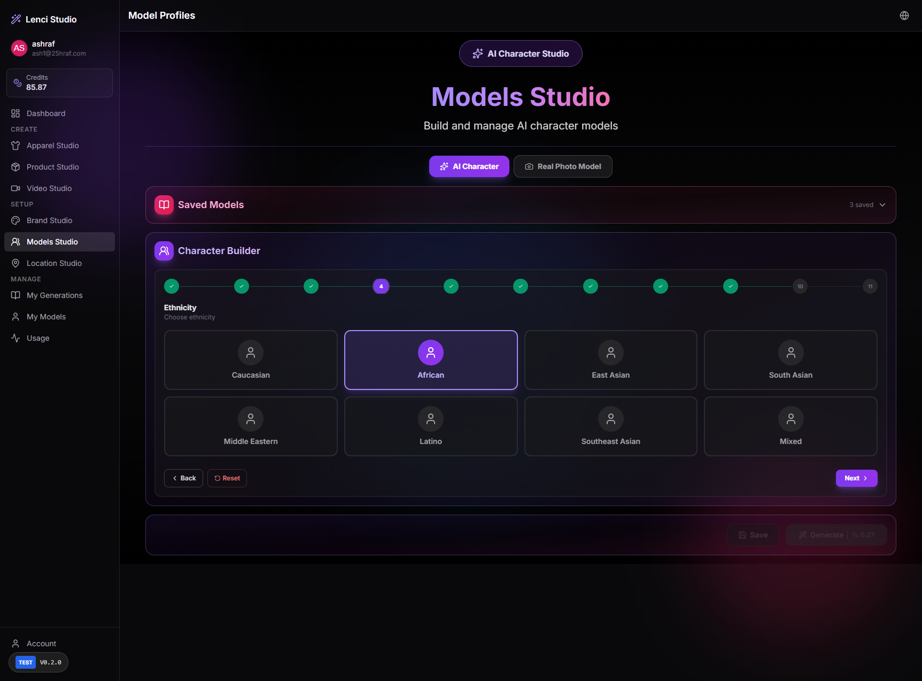Click the Character Builder users icon
This screenshot has width=922, height=681.
click(164, 251)
